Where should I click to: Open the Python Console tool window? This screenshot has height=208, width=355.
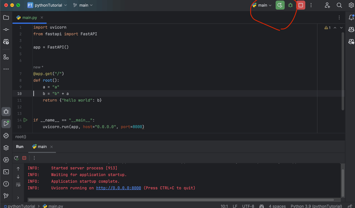coord(6,136)
